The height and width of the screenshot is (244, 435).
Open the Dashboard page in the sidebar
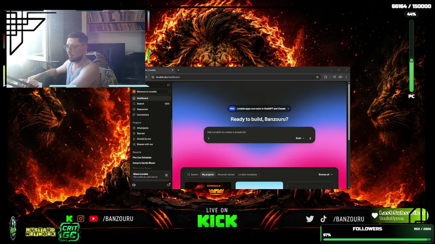pyautogui.click(x=151, y=98)
